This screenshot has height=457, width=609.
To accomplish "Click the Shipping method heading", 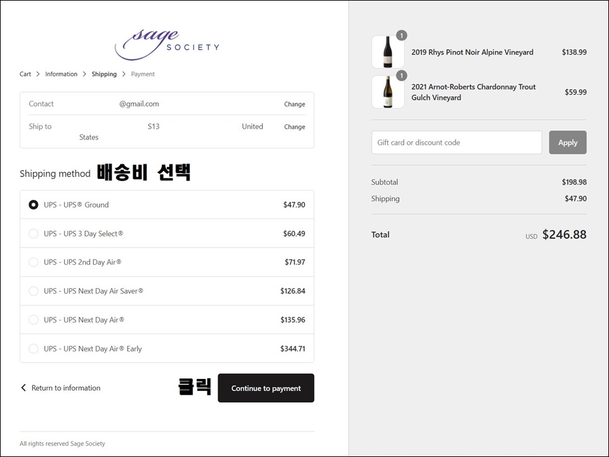I will coord(55,173).
